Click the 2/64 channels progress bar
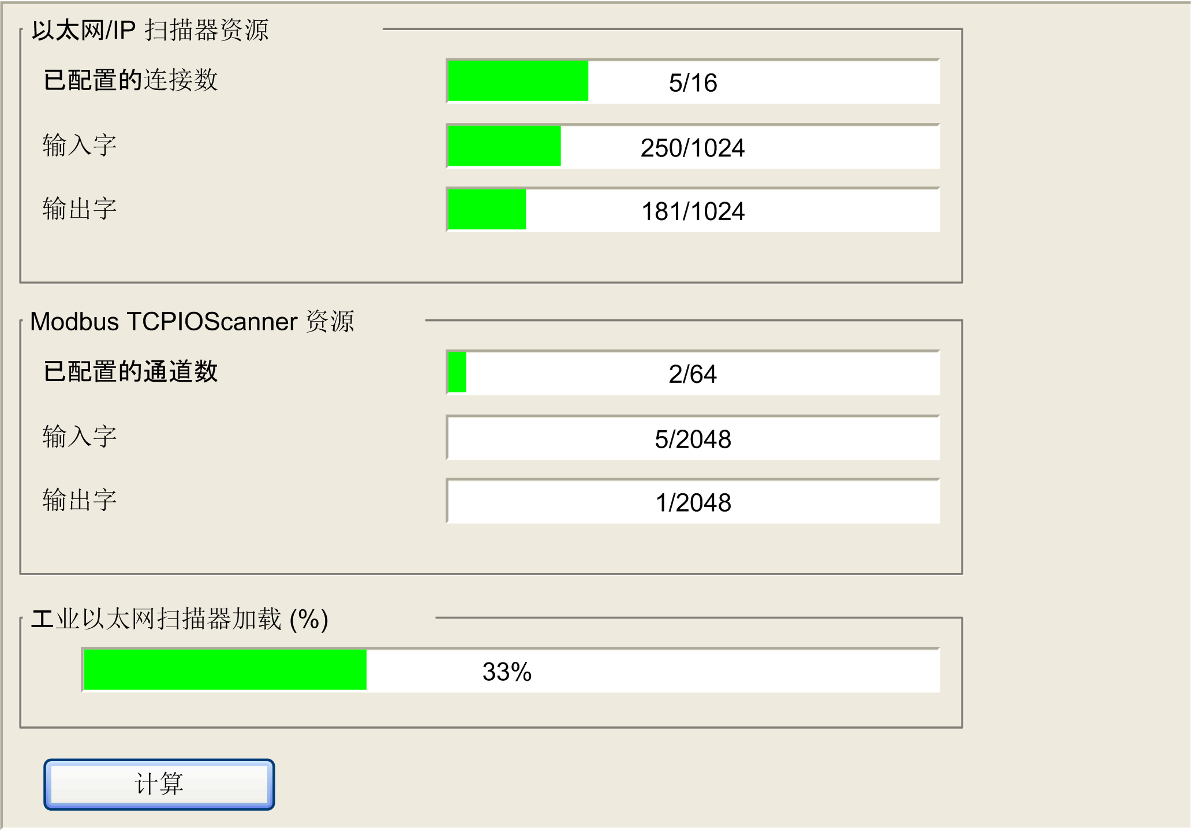The image size is (1196, 831). [693, 374]
